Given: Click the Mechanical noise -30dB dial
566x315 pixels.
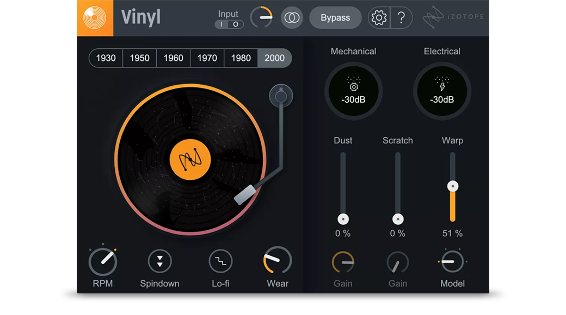Looking at the screenshot, I should [x=353, y=91].
